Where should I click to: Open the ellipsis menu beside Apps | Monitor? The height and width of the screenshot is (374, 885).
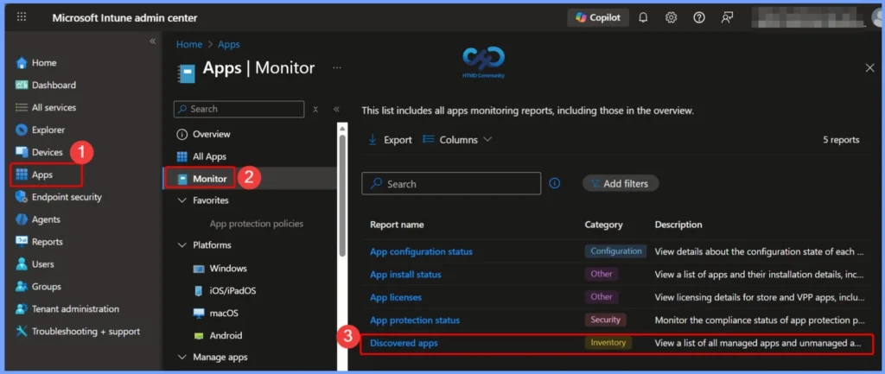(337, 67)
